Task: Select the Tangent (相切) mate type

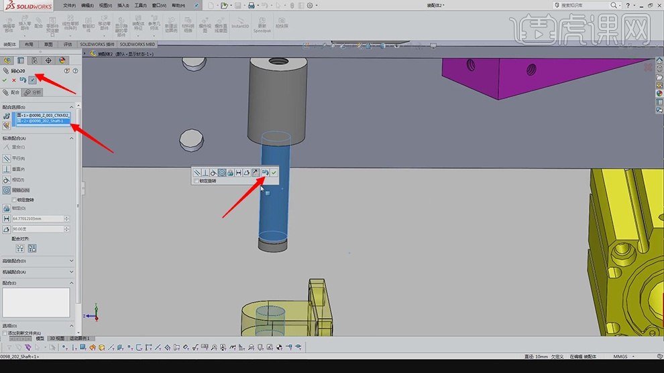Action: pyautogui.click(x=7, y=179)
